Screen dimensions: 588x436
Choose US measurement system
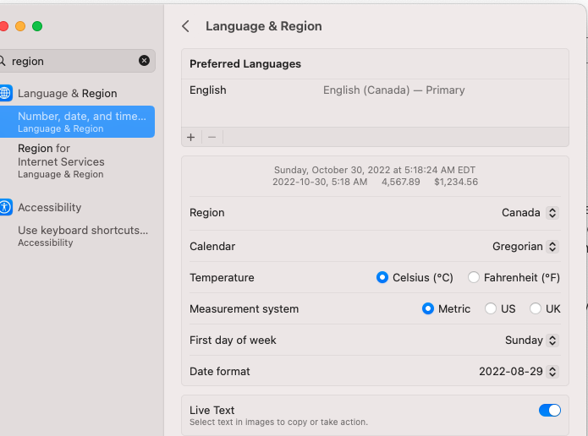tap(491, 308)
